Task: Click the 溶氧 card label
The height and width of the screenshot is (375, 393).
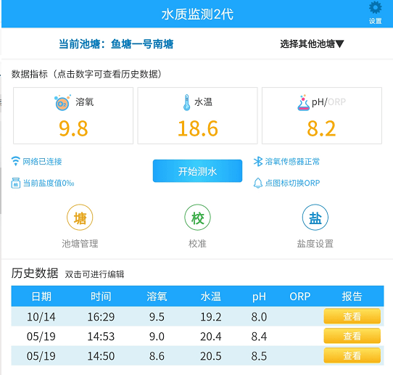Action: (x=85, y=102)
